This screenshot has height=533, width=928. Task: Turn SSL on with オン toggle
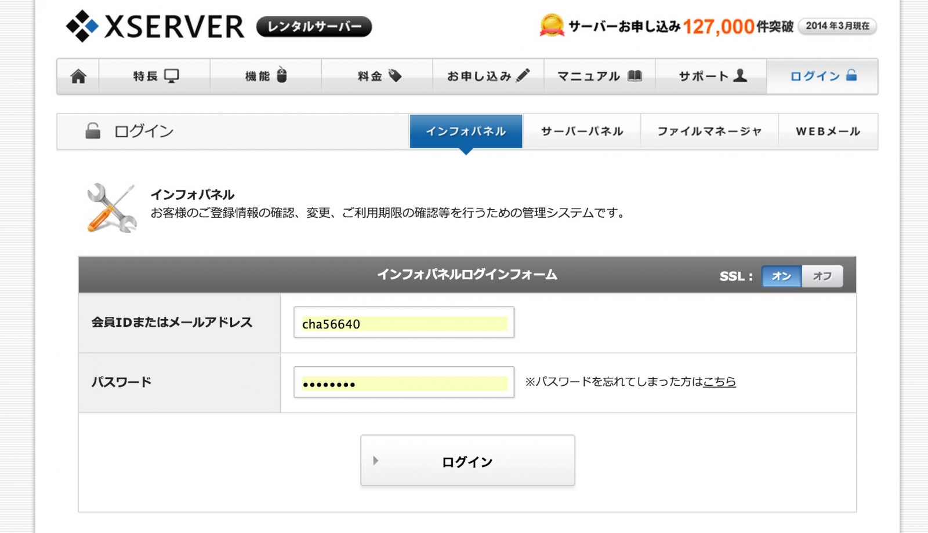click(x=781, y=276)
